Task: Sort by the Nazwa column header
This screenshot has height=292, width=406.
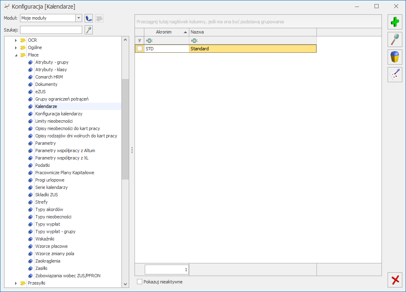Action: (253, 32)
